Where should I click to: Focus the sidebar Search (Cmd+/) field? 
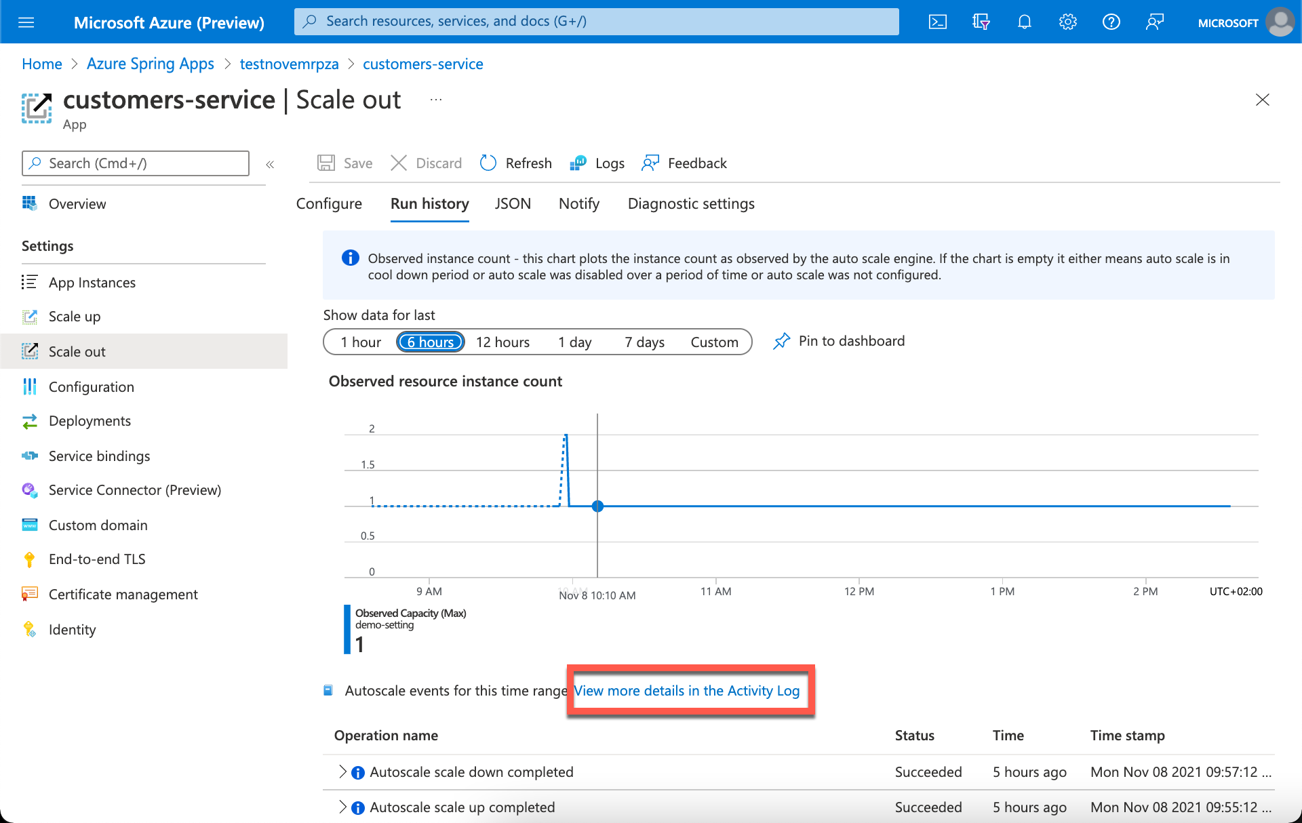click(x=136, y=163)
